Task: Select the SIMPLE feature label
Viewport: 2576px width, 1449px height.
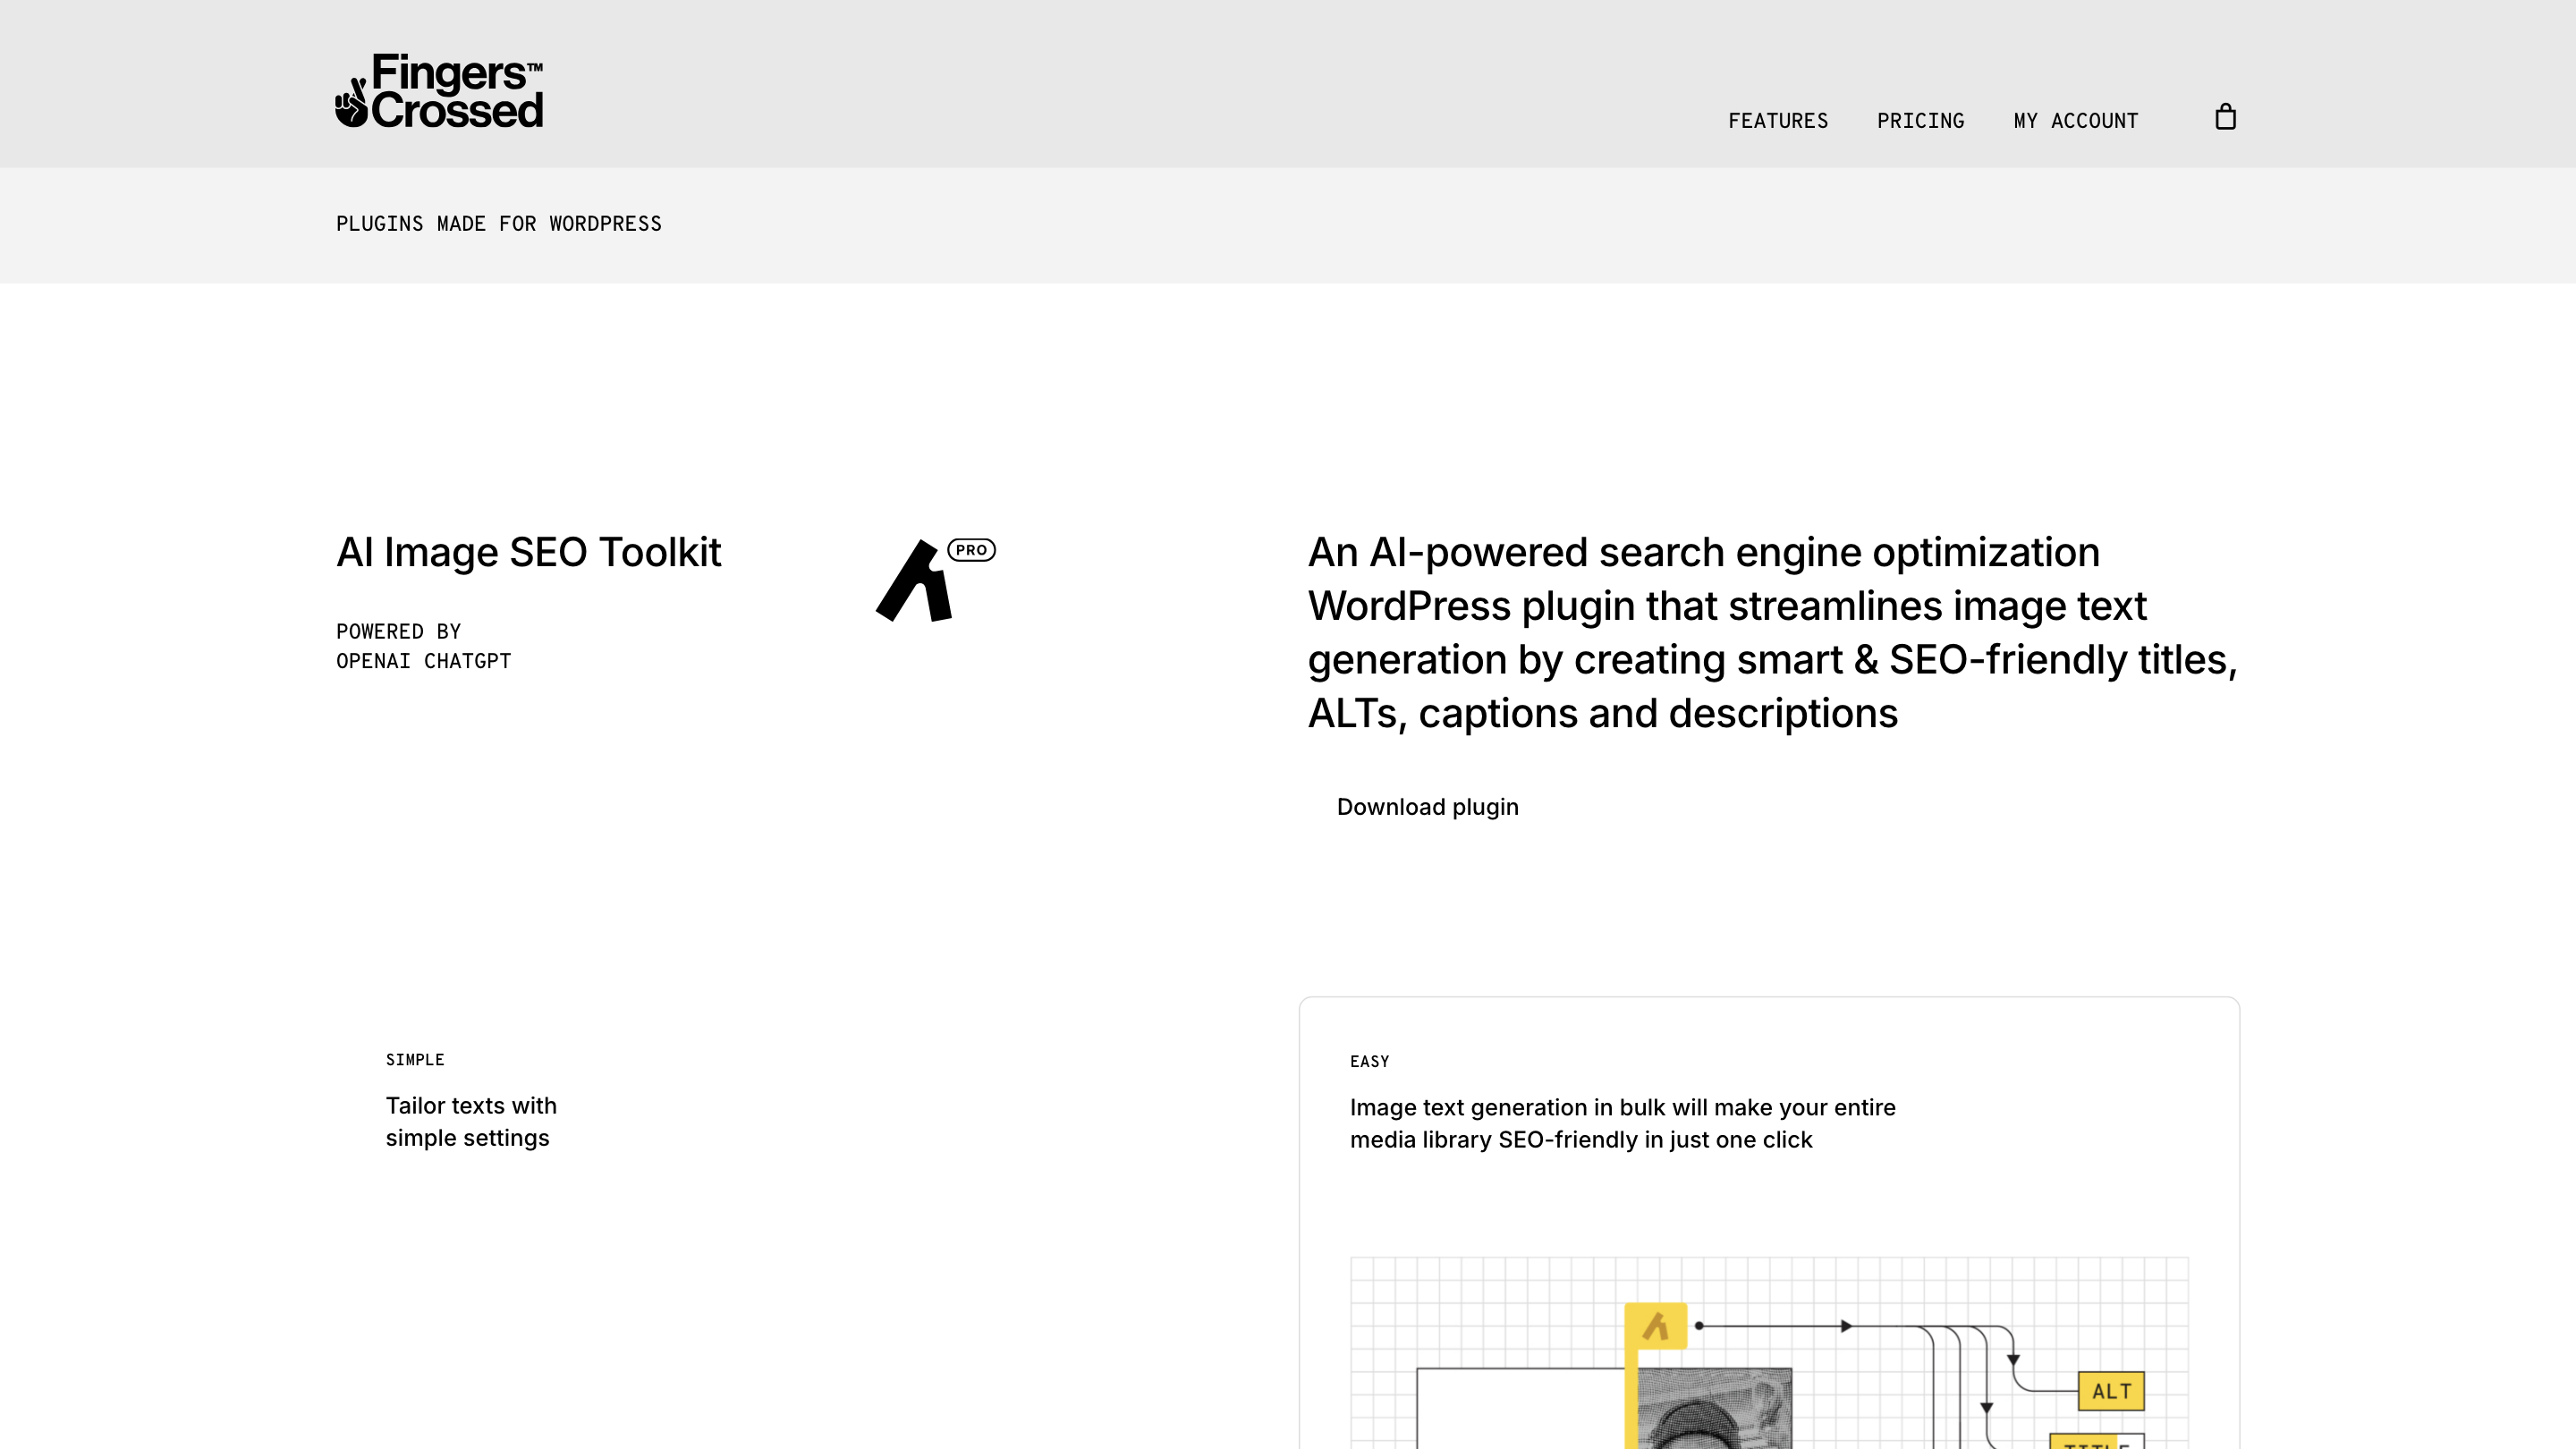Action: pos(414,1059)
